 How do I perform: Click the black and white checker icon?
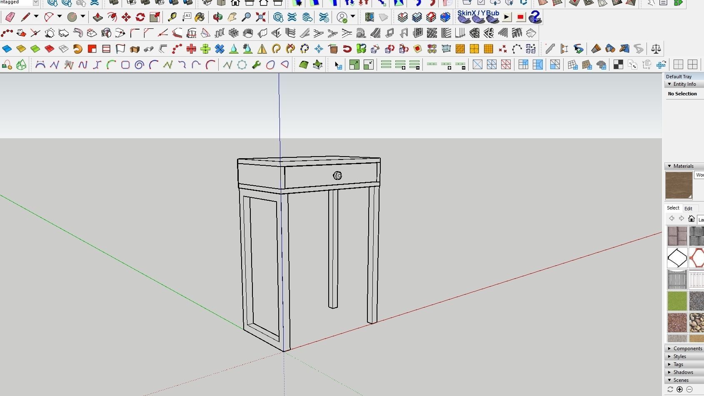pos(618,65)
